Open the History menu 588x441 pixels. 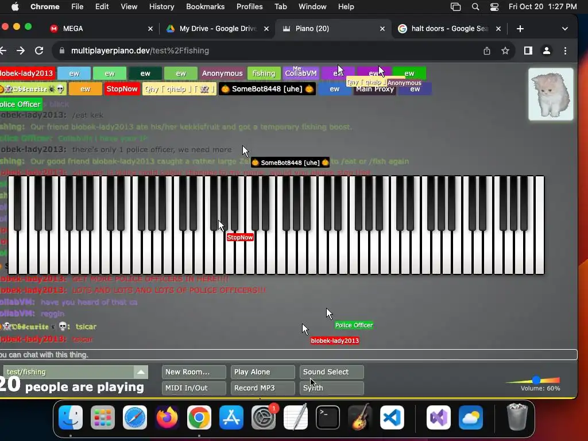pyautogui.click(x=161, y=7)
